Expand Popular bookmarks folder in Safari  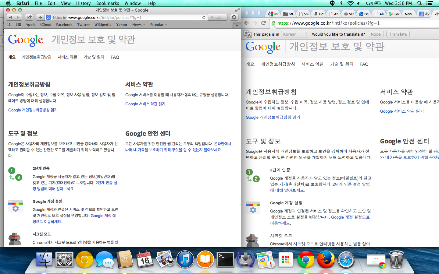coord(159,25)
